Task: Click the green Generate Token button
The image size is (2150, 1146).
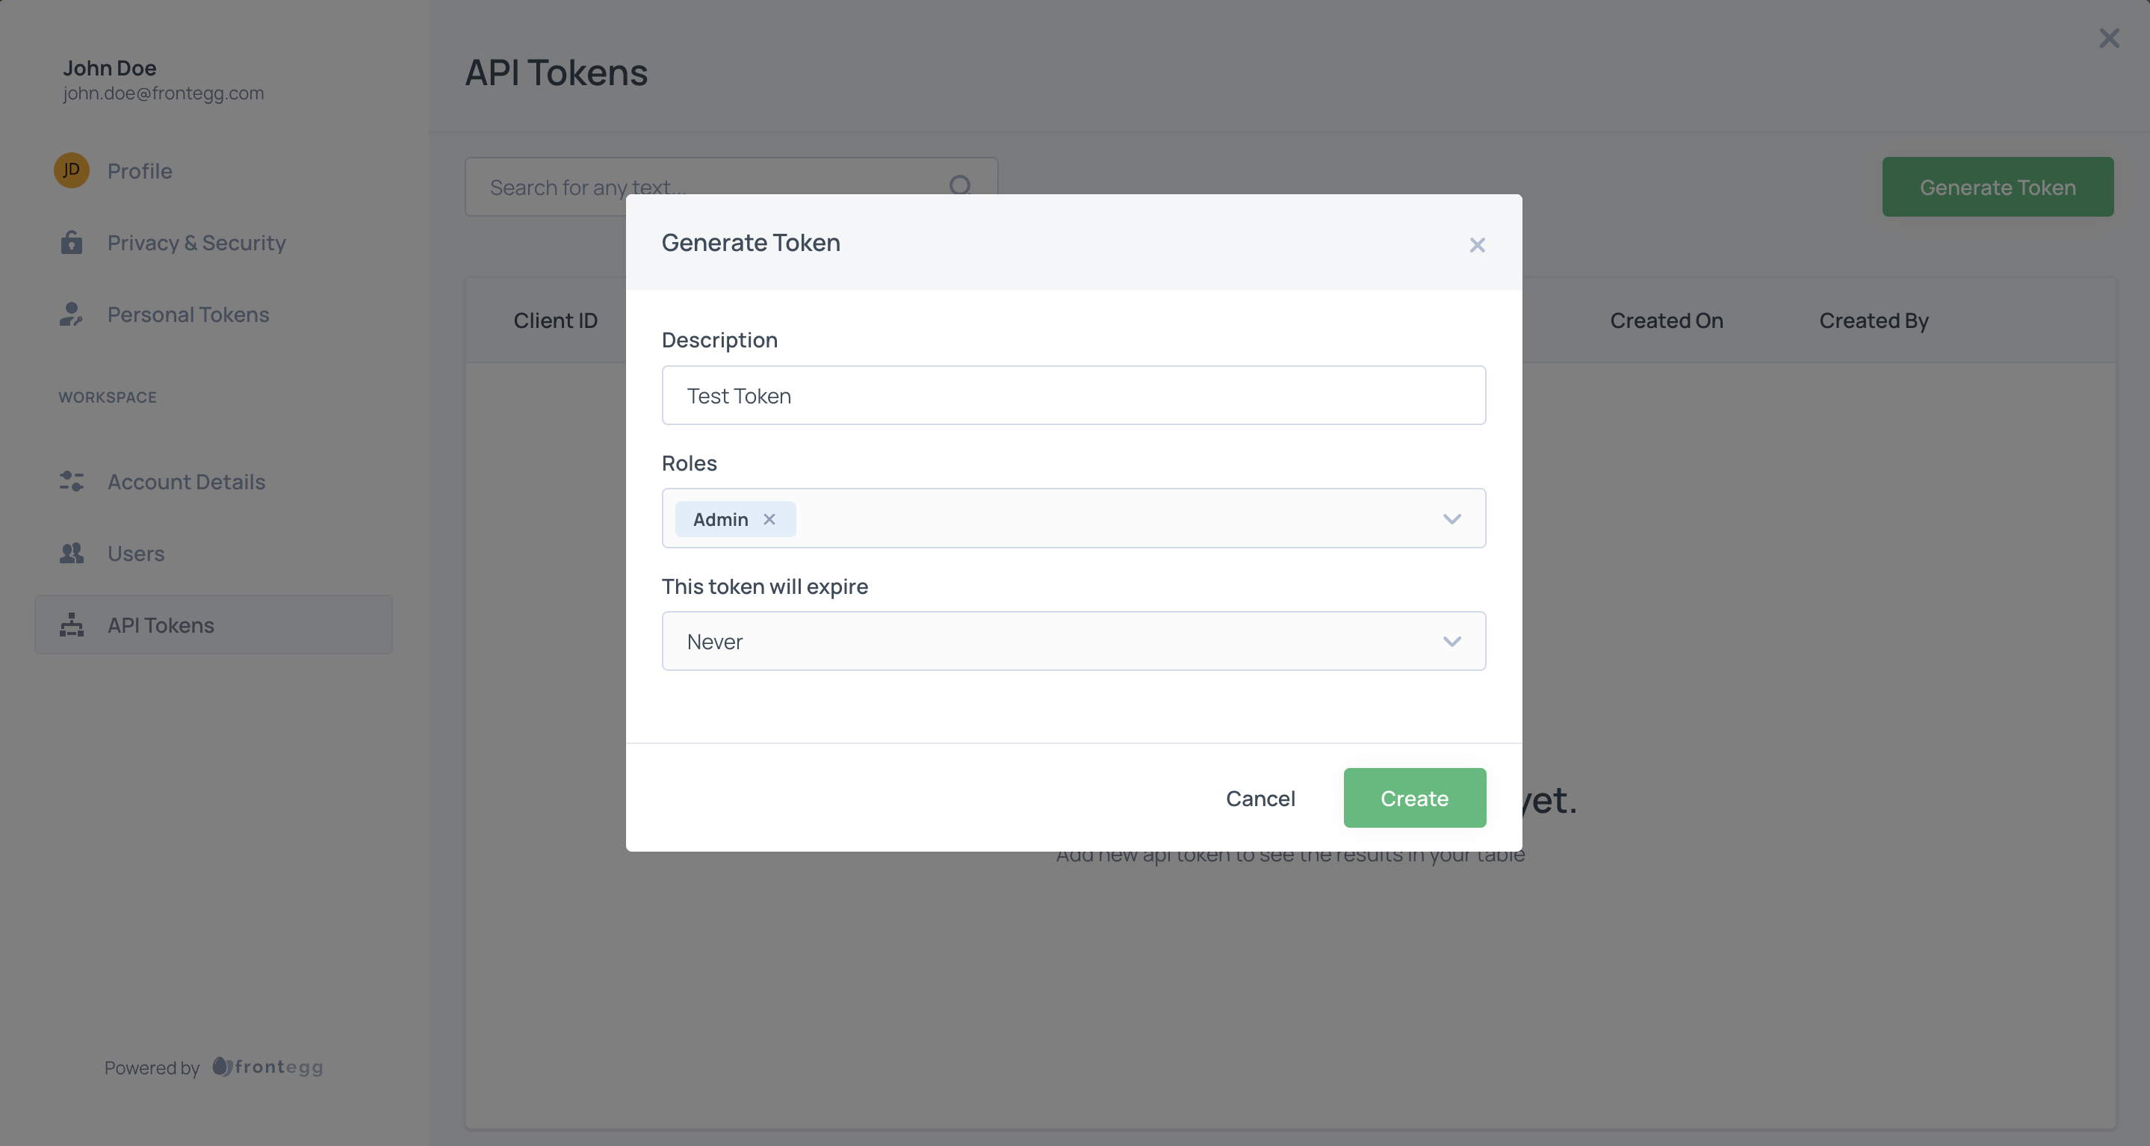Action: [1998, 187]
